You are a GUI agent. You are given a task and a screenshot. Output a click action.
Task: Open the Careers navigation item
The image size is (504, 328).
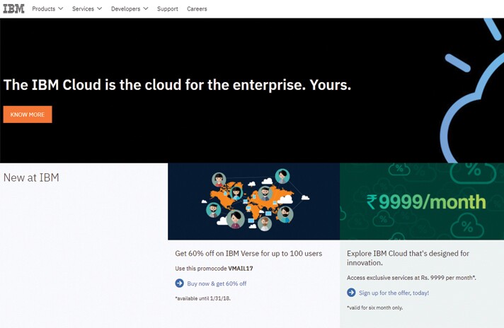tap(197, 9)
